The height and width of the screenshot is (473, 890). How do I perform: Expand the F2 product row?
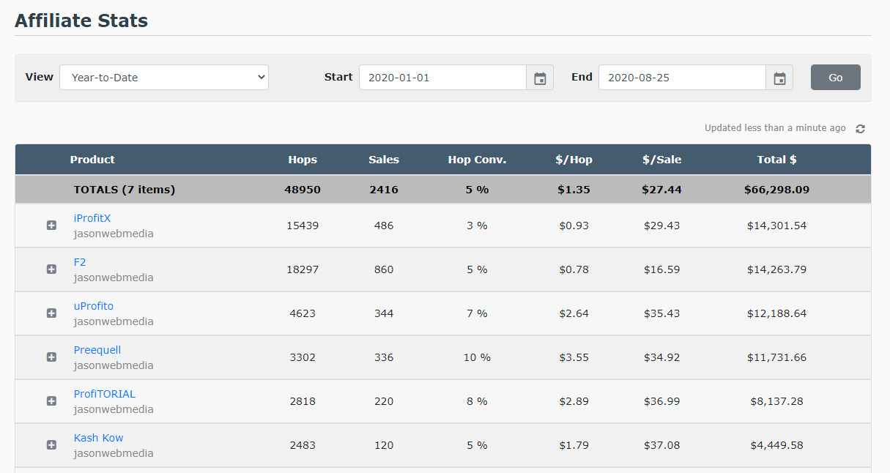pyautogui.click(x=51, y=269)
